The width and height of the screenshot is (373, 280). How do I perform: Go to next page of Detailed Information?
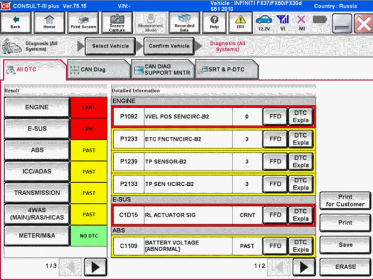point(304,267)
